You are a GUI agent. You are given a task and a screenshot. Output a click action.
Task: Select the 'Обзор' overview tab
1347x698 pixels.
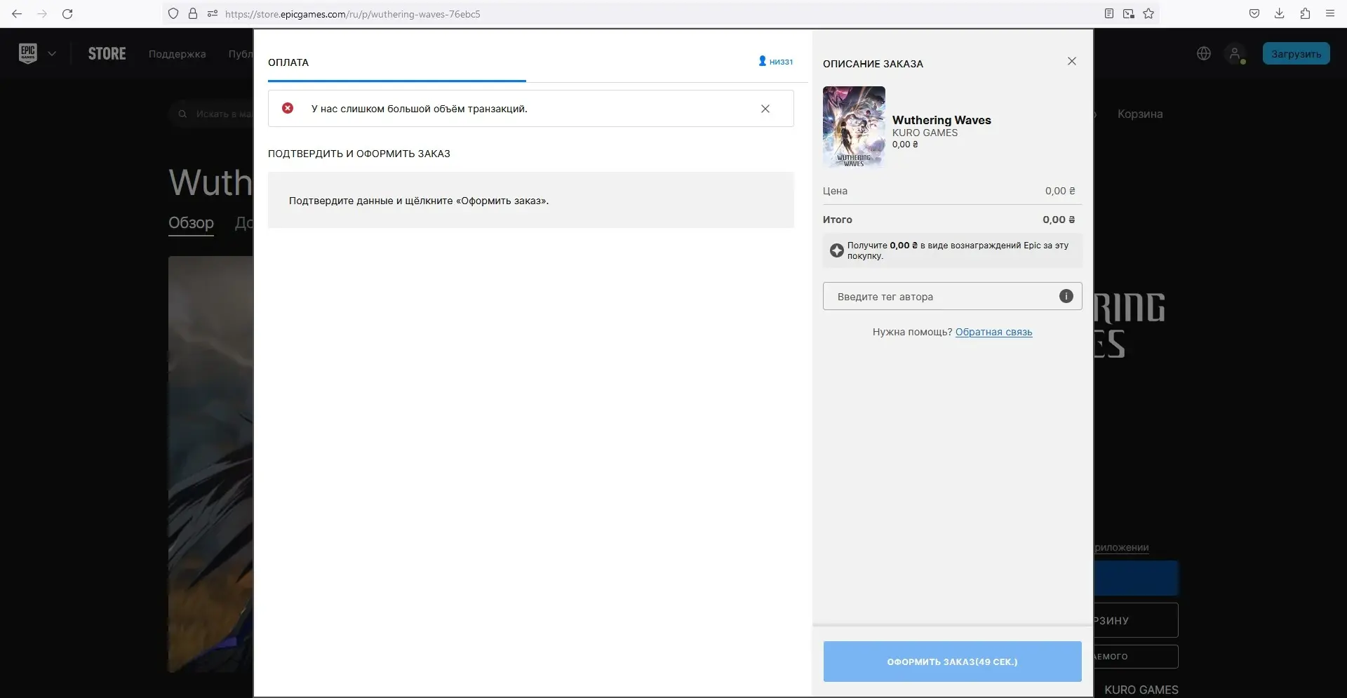(x=191, y=222)
